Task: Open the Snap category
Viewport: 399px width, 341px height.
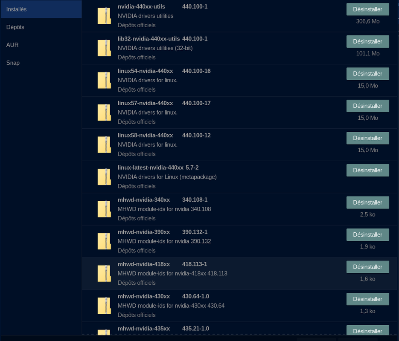Action: click(x=41, y=63)
